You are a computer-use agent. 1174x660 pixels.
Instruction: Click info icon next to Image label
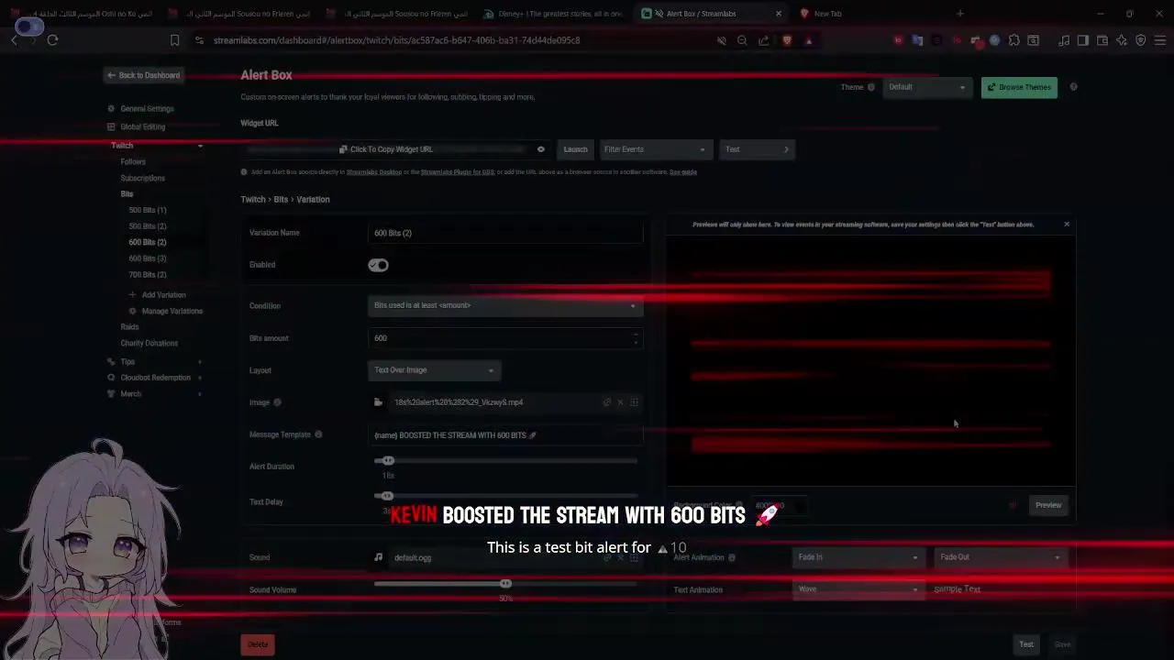tap(277, 402)
